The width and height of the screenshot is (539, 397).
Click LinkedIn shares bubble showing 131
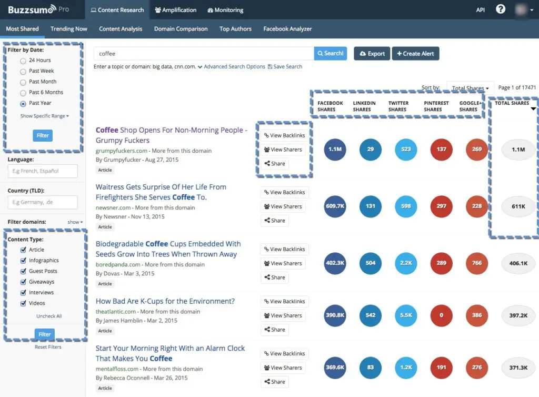point(370,206)
